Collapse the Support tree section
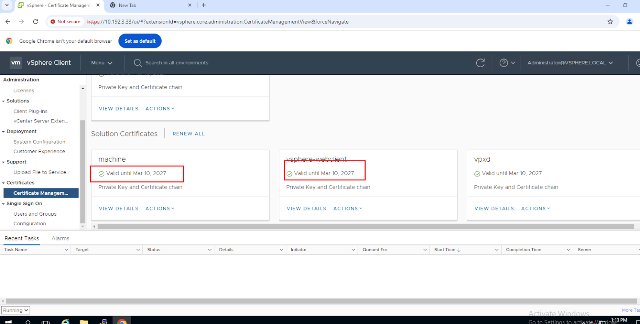The width and height of the screenshot is (640, 324). [x=3, y=162]
